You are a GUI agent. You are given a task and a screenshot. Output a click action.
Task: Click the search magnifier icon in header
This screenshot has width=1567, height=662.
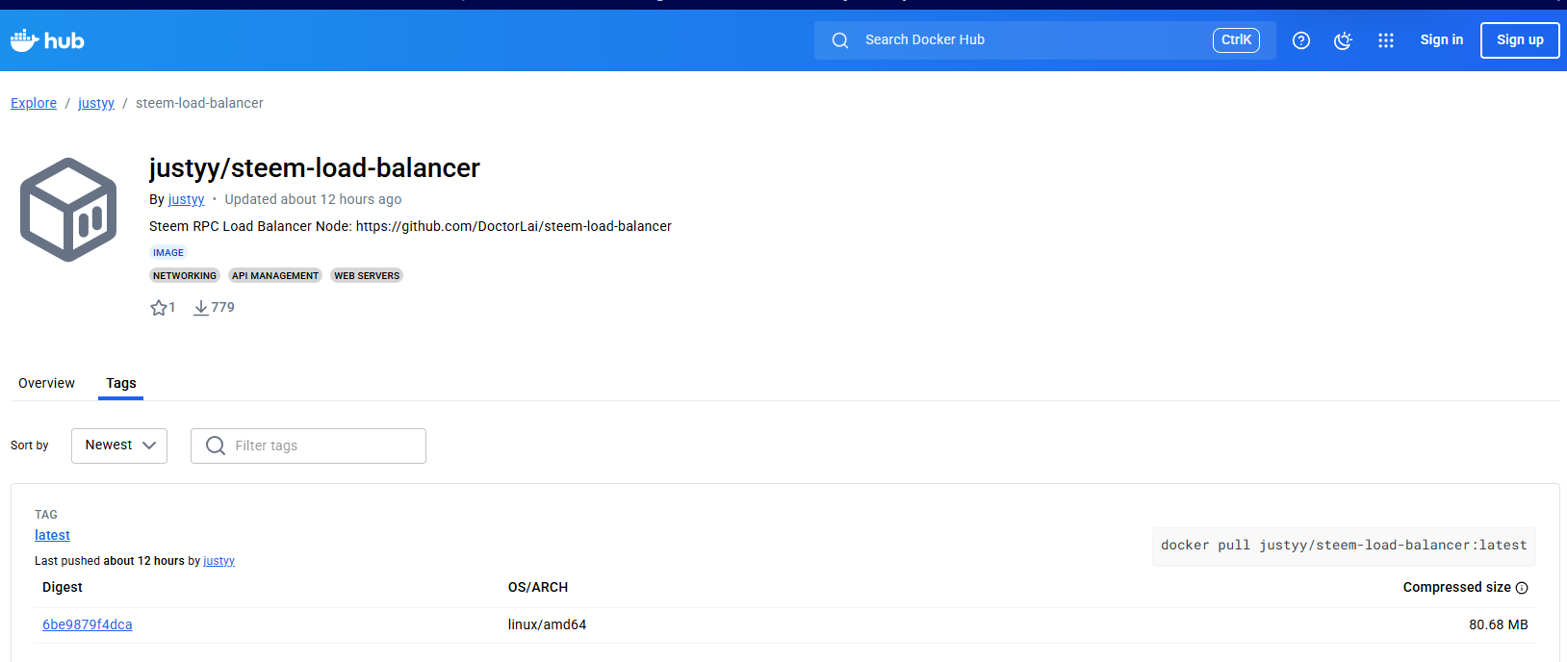[840, 40]
